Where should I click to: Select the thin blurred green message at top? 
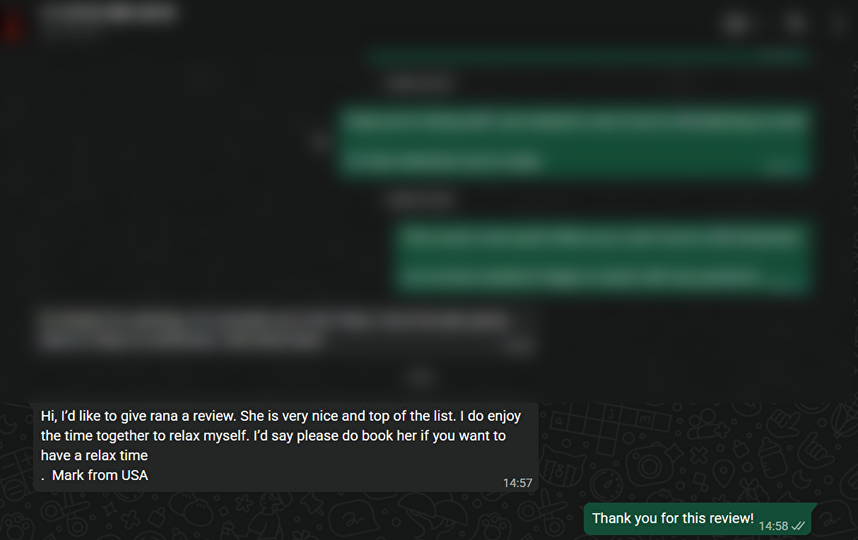pyautogui.click(x=589, y=55)
